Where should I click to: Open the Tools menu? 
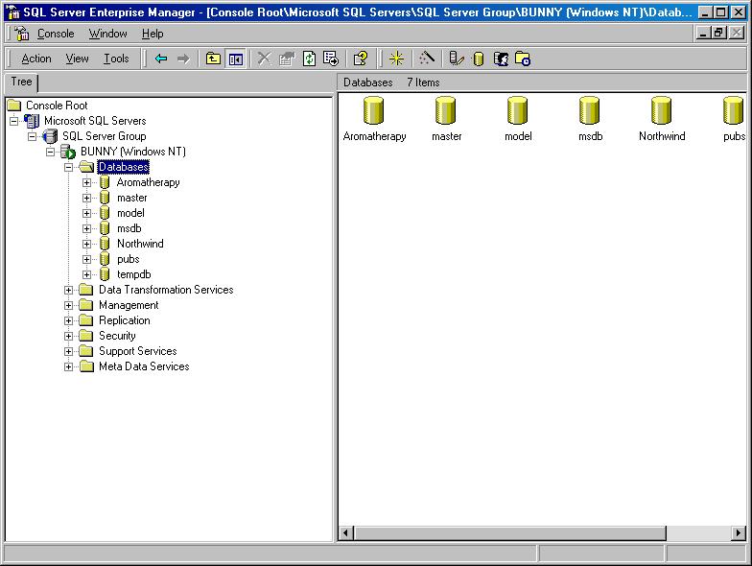117,59
